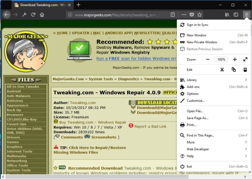Click the Cut scissors icon
The width and height of the screenshot is (252, 179).
tap(222, 70)
